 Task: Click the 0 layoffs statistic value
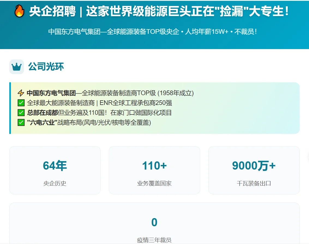pos(154,222)
